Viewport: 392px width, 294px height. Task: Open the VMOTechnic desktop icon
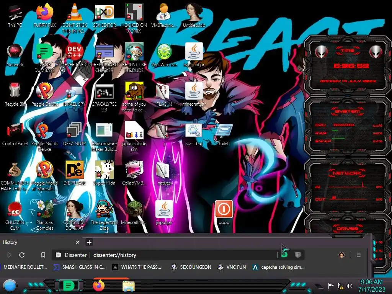(x=164, y=16)
